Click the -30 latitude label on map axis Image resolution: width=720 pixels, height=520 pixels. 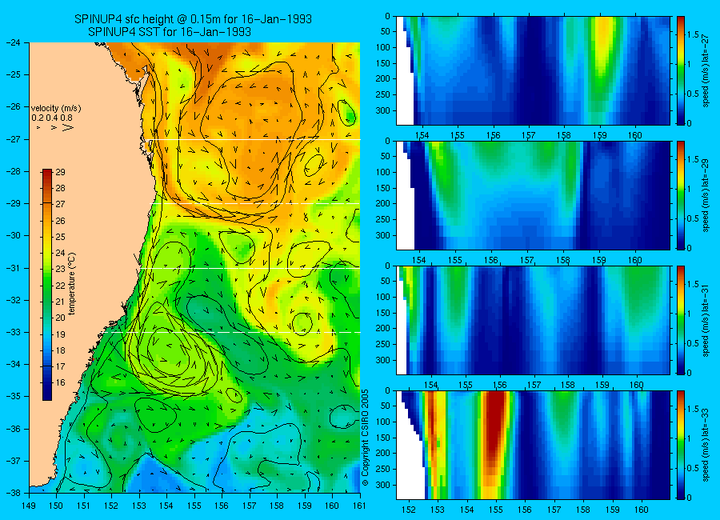[14, 236]
